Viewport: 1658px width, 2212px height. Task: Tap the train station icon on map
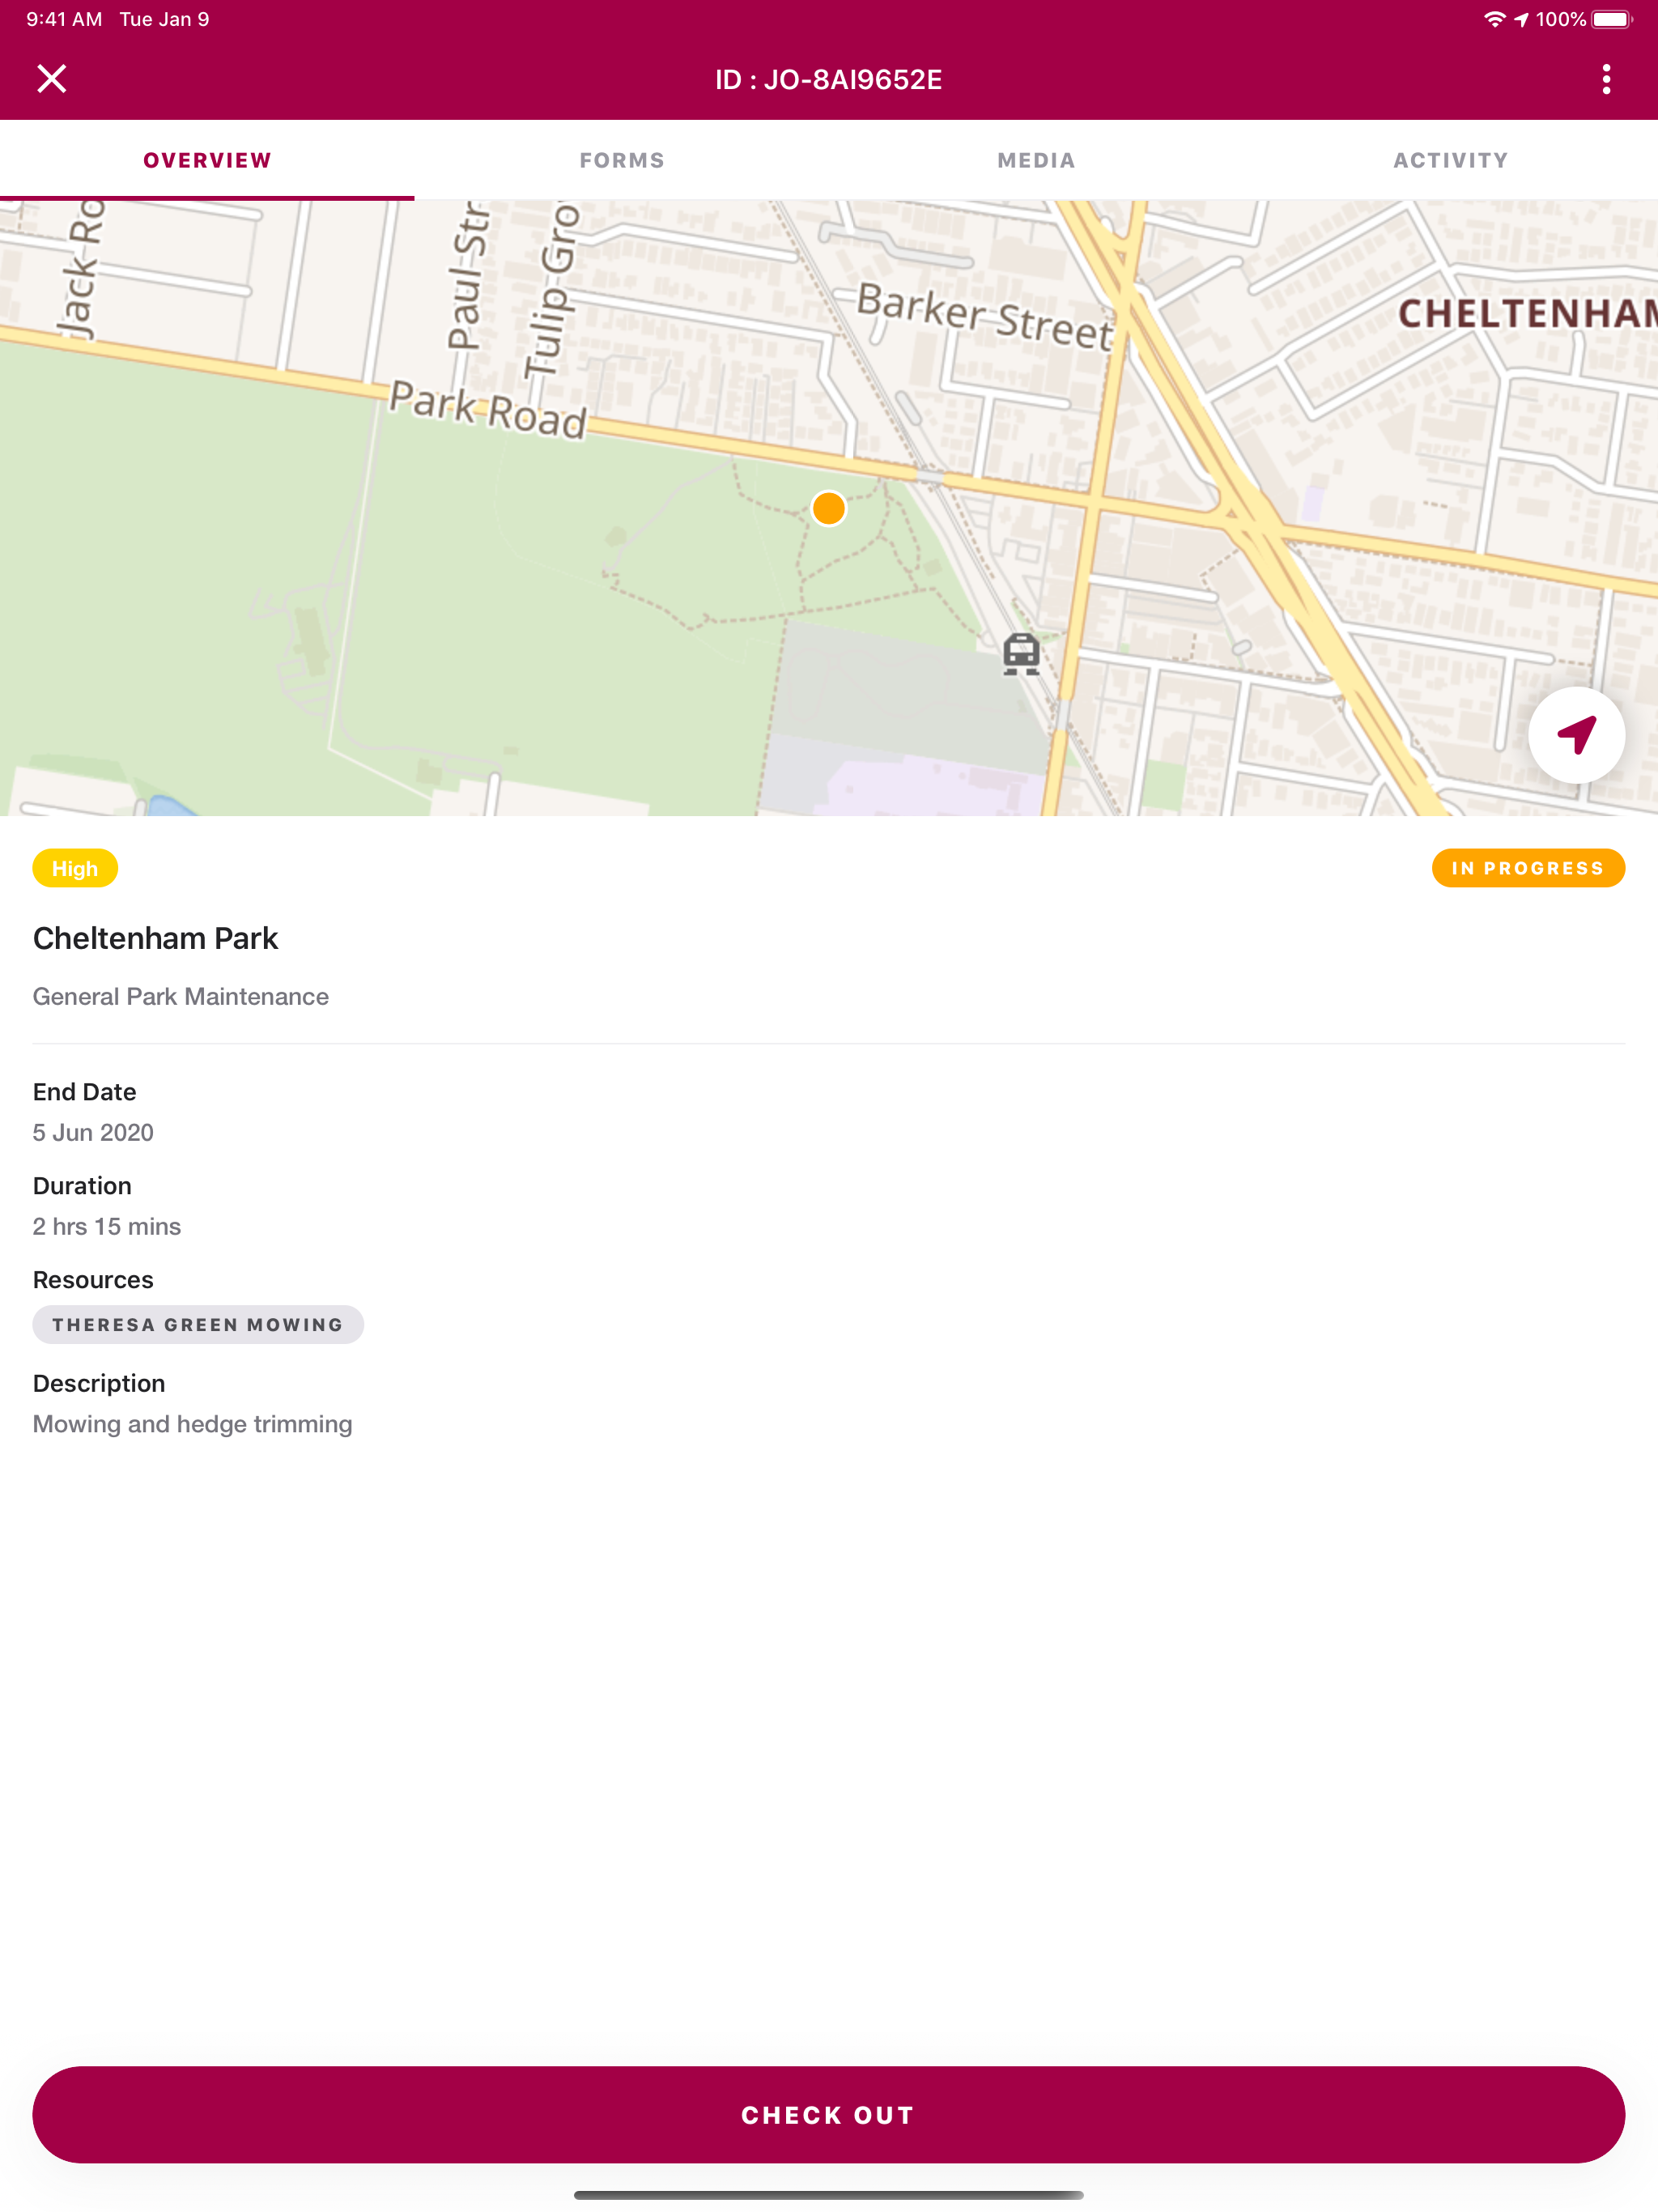click(1021, 654)
